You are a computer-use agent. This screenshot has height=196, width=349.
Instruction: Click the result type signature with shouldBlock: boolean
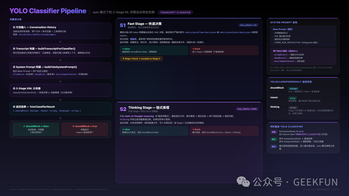(47, 111)
